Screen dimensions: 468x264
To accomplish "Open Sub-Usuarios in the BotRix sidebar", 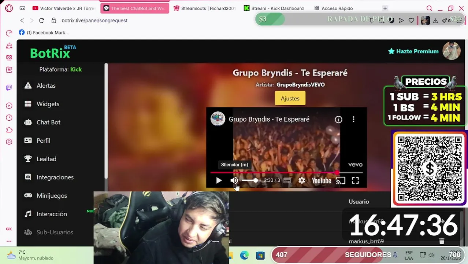I will click(x=55, y=232).
